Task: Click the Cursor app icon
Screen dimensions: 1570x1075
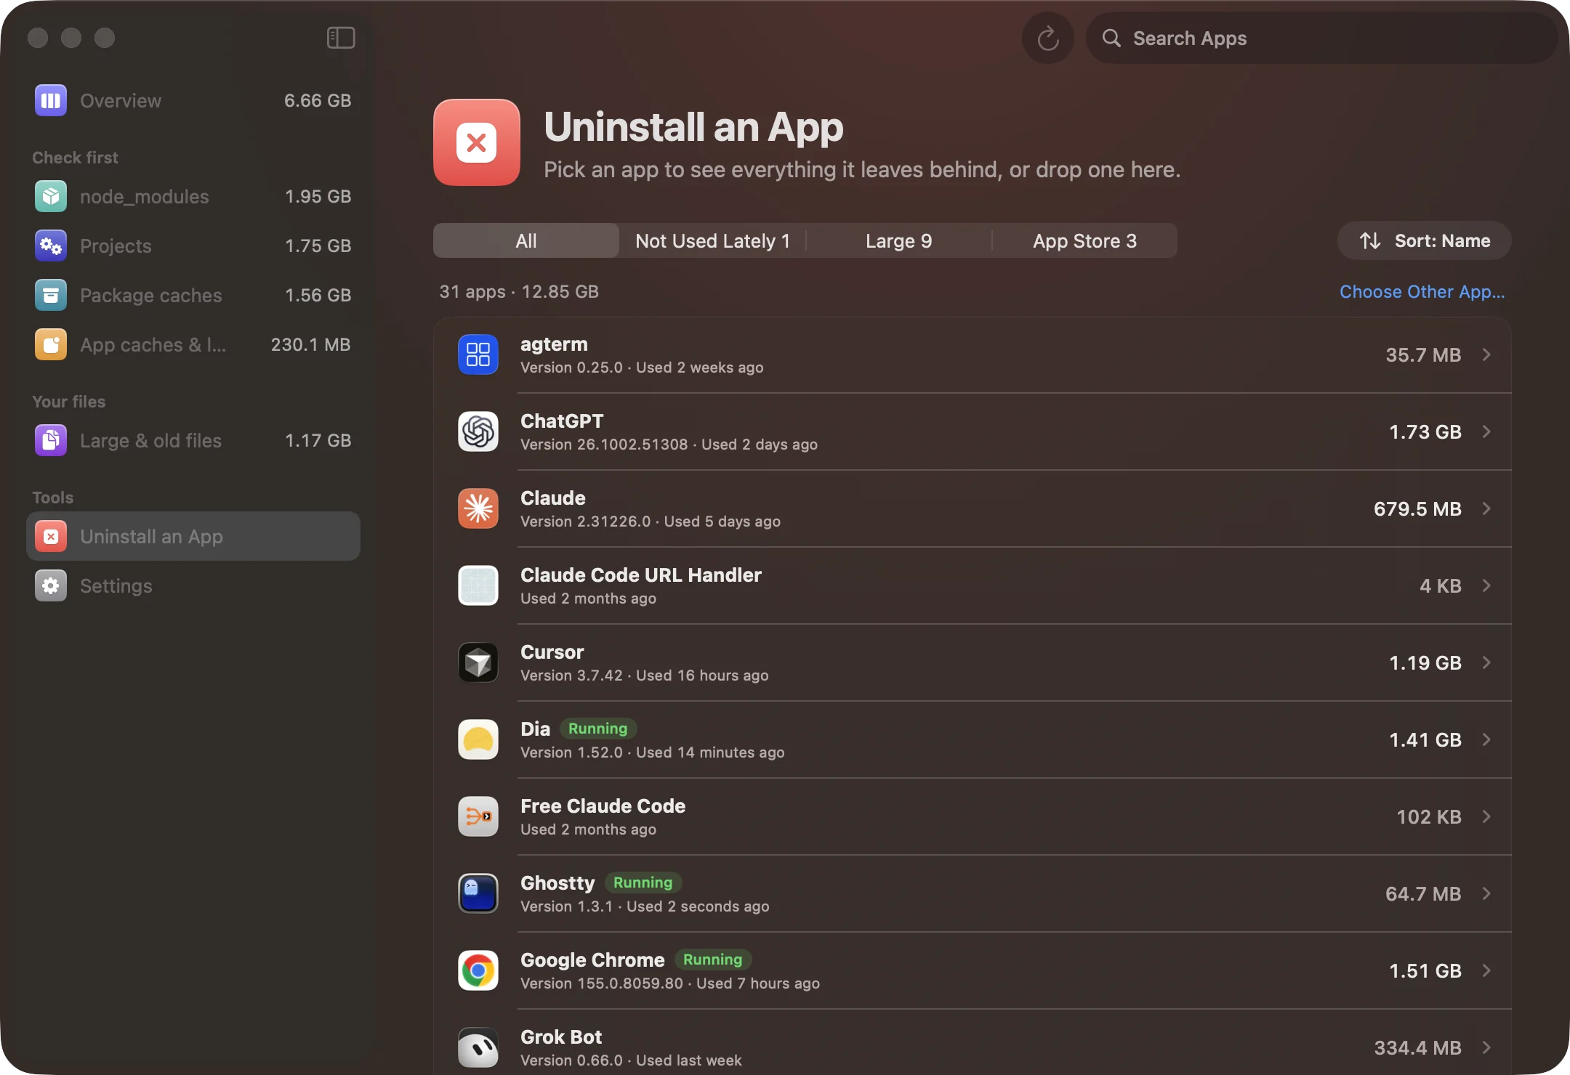Action: tap(478, 662)
